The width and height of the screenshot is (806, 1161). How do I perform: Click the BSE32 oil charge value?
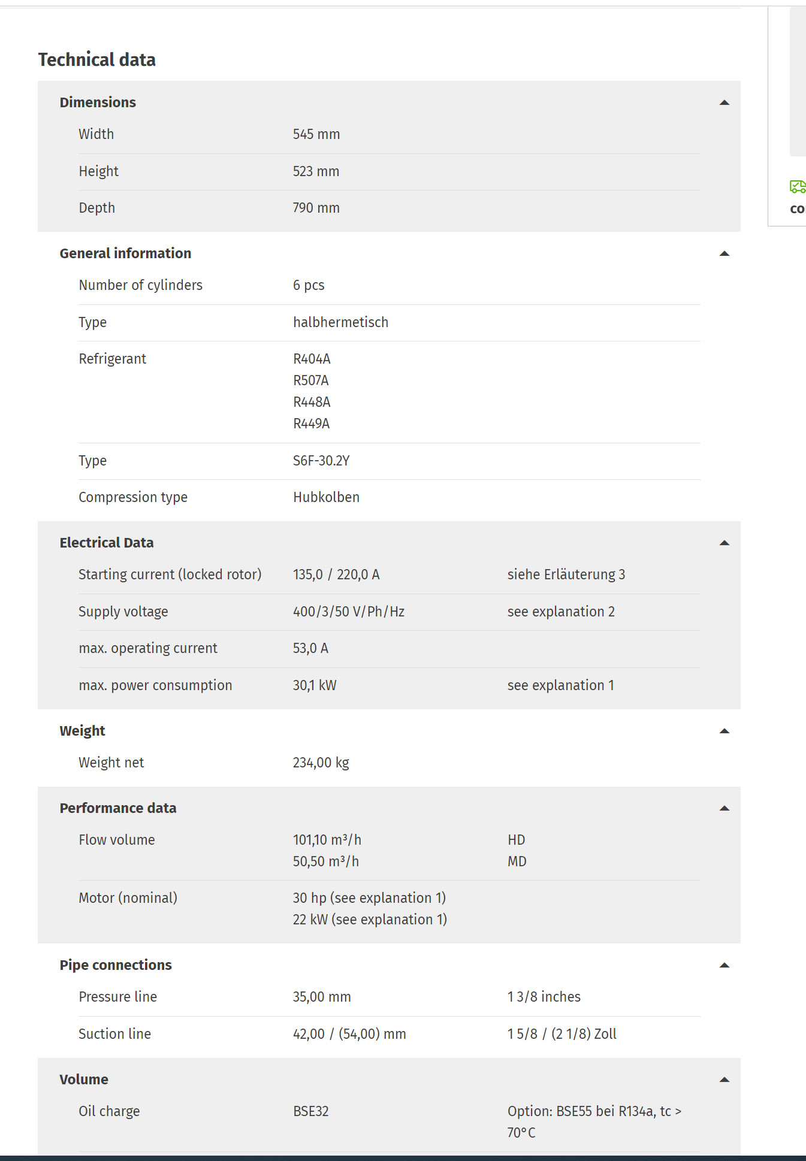point(311,1111)
